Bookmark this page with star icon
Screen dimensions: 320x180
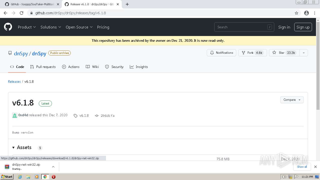click(x=296, y=13)
